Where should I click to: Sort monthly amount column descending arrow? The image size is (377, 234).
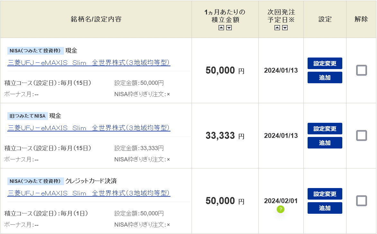(x=229, y=28)
